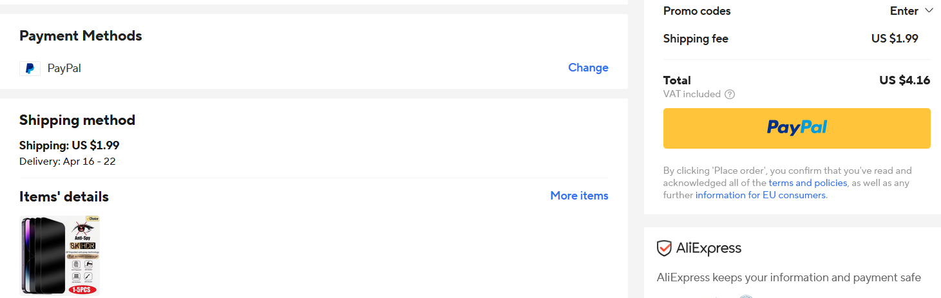The height and width of the screenshot is (298, 941).
Task: Click the Shipping: US $1.99 option
Action: (70, 145)
